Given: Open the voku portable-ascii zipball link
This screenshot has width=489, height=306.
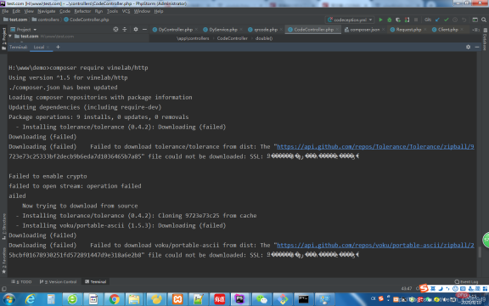Looking at the screenshot, I should pos(375,245).
